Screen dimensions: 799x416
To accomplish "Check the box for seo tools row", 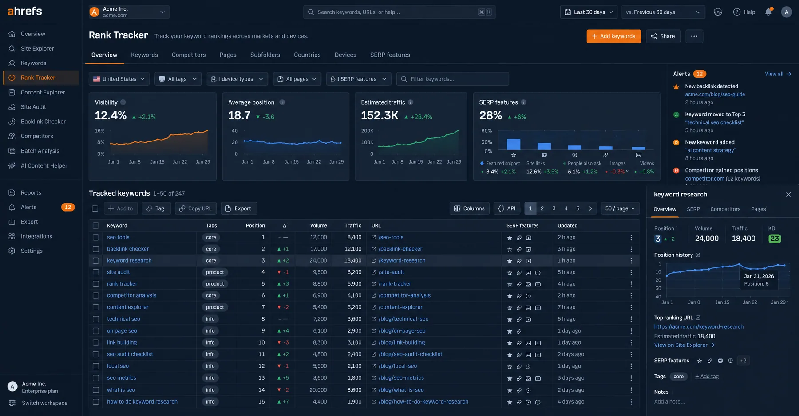I will (96, 238).
